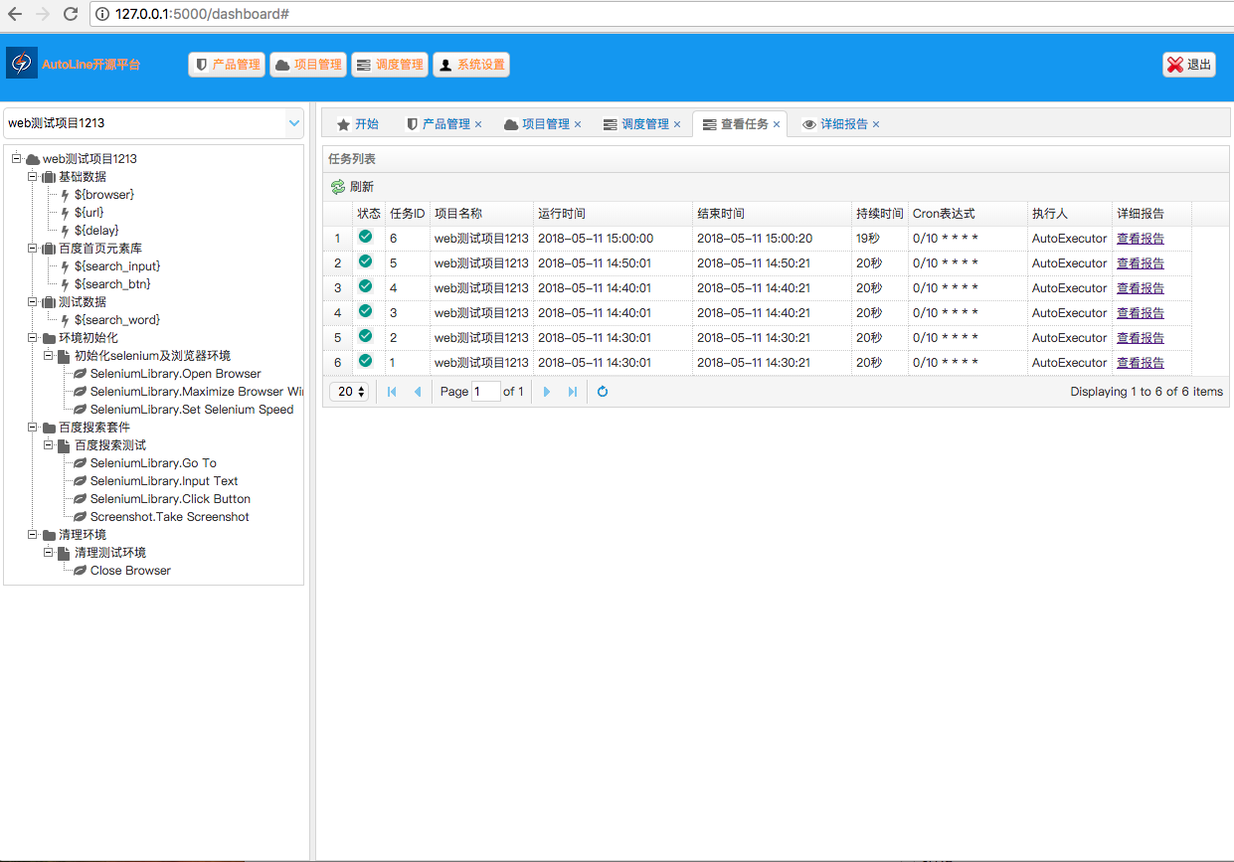Click the browser address bar

tap(661, 14)
